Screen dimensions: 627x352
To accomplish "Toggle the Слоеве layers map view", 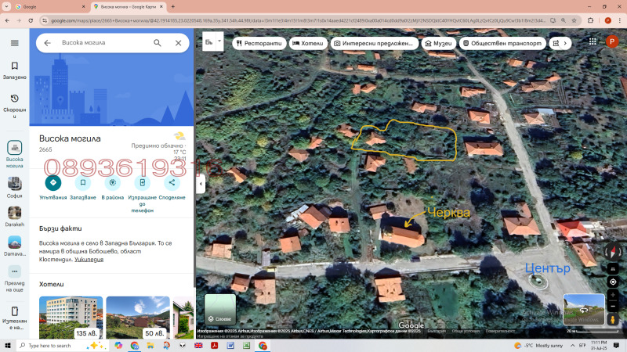I will pos(220,309).
